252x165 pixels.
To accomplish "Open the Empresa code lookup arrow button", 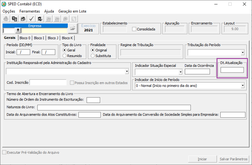I will (18, 30).
